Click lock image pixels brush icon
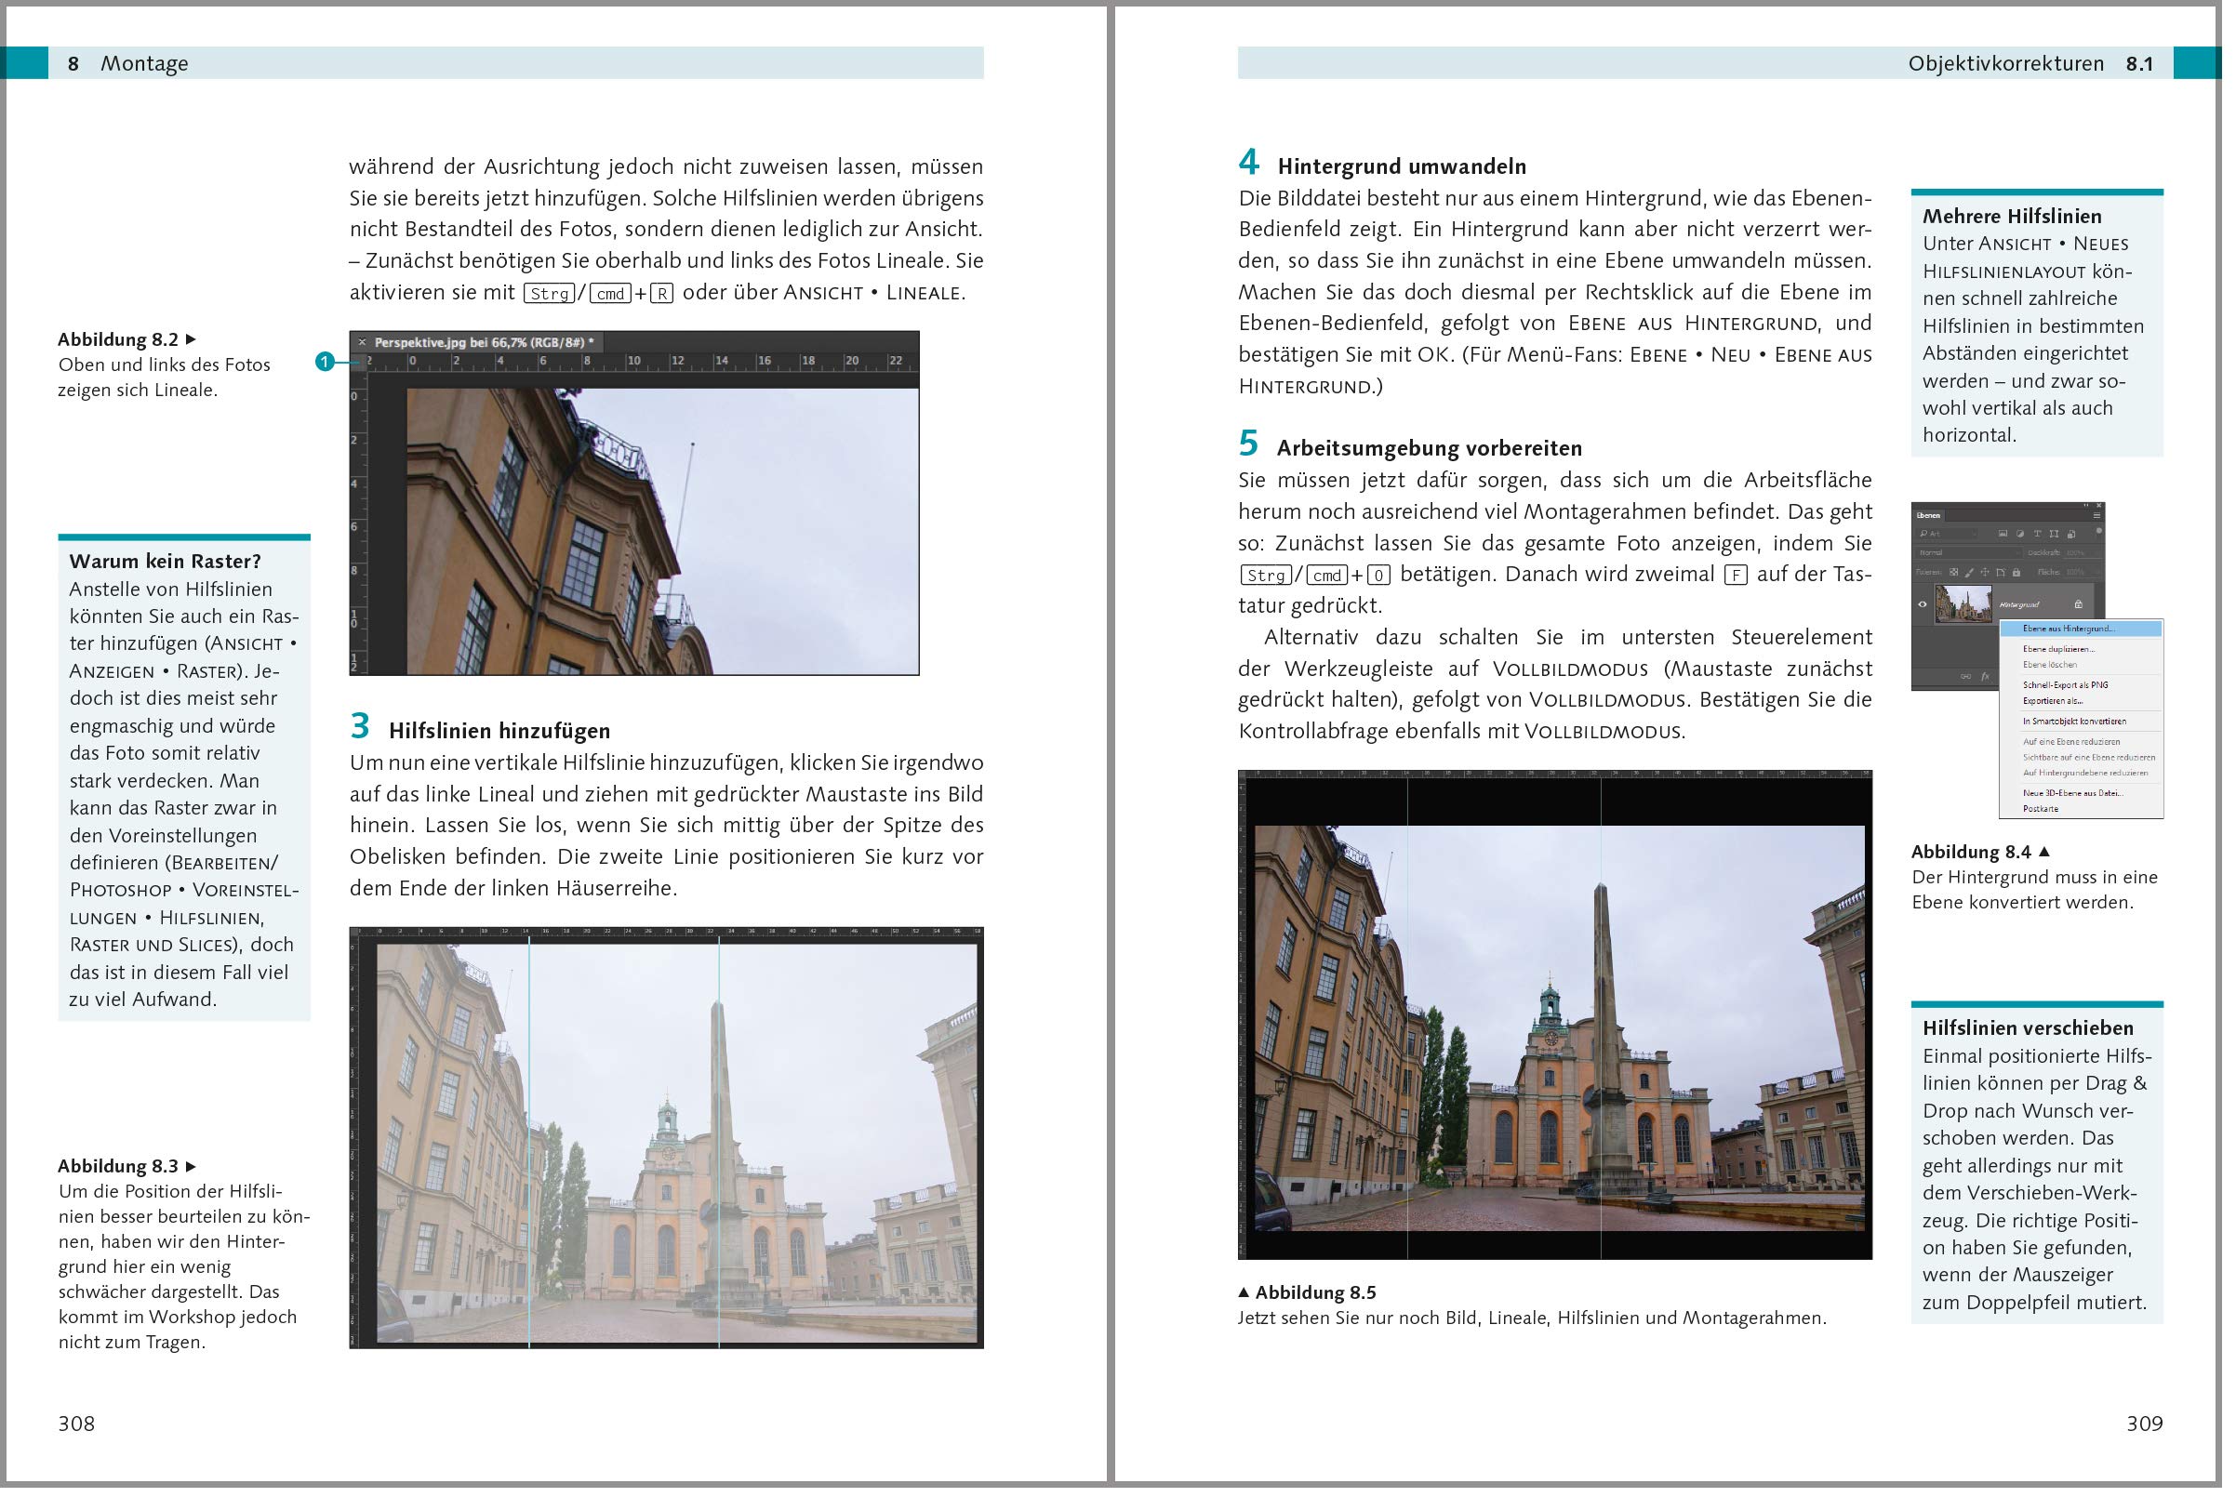Image resolution: width=2236 pixels, height=1497 pixels. pos(1970,573)
